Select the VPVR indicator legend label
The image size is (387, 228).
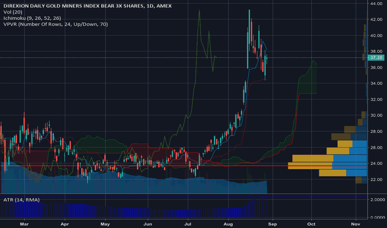[56, 24]
